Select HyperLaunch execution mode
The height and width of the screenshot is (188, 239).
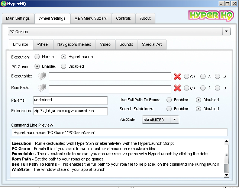tap(64, 57)
